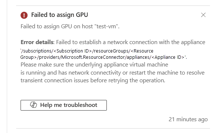The width and height of the screenshot is (214, 133).
Task: Click the "is running and has network connectivity" line
Action: (71, 72)
